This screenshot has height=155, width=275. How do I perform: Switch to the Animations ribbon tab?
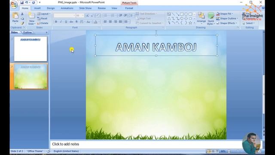67,8
